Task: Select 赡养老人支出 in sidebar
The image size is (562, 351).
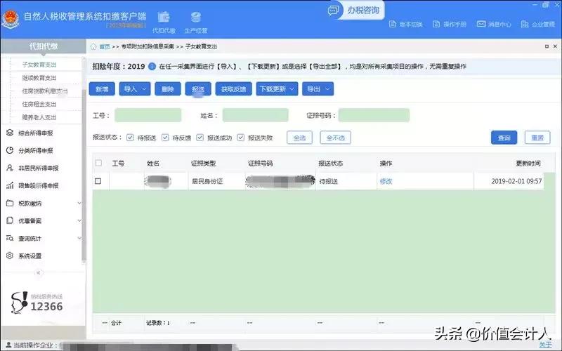Action: (x=39, y=117)
